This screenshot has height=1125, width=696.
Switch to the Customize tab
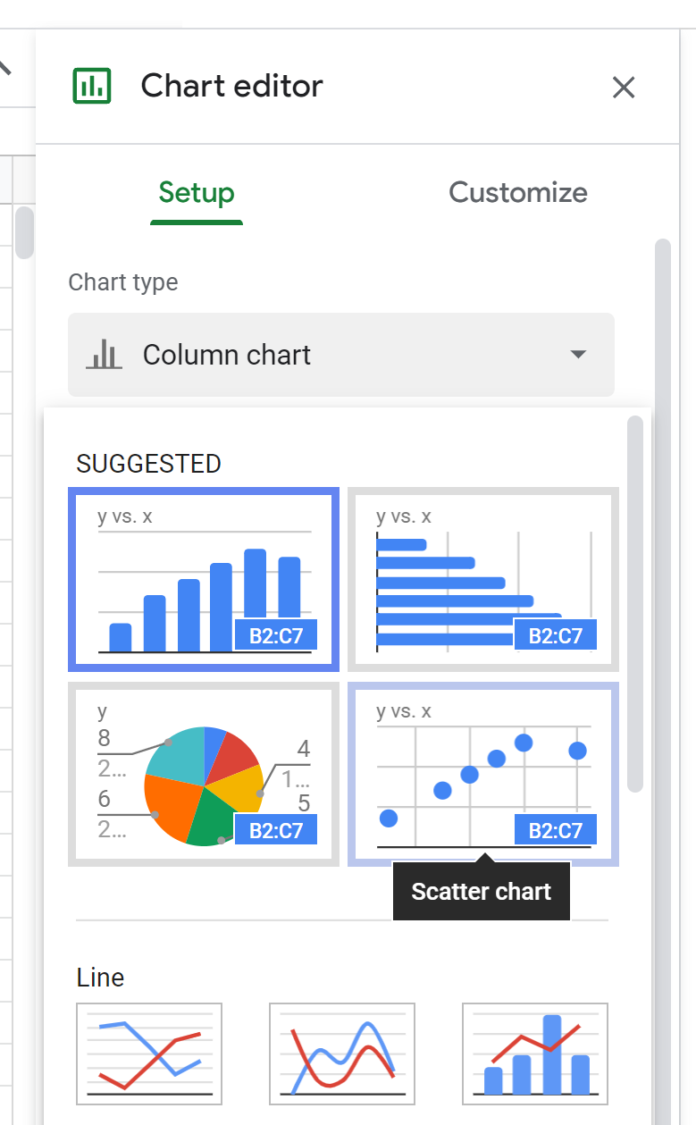pos(517,193)
